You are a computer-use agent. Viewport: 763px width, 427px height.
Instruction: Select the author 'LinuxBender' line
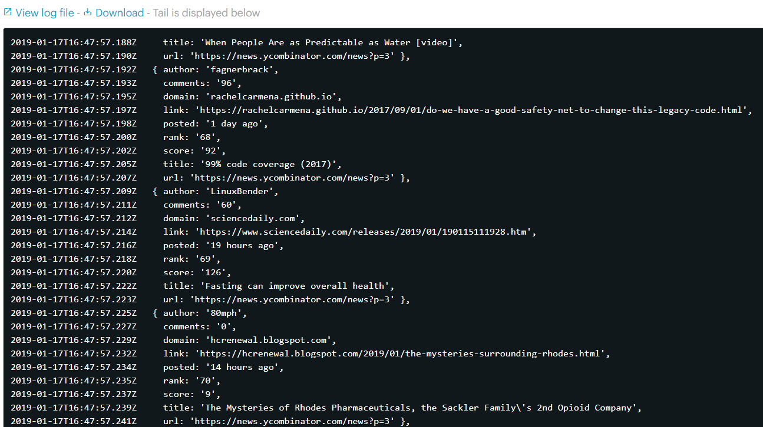tap(214, 191)
